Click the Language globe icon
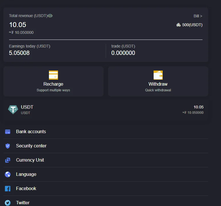 click(8, 174)
